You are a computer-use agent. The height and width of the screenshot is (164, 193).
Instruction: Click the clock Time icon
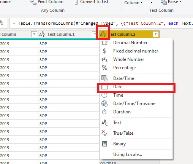[104, 95]
